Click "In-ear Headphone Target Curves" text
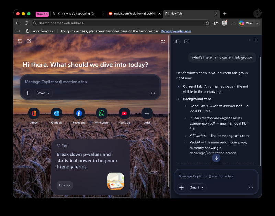The image size is (275, 216). coord(216,118)
